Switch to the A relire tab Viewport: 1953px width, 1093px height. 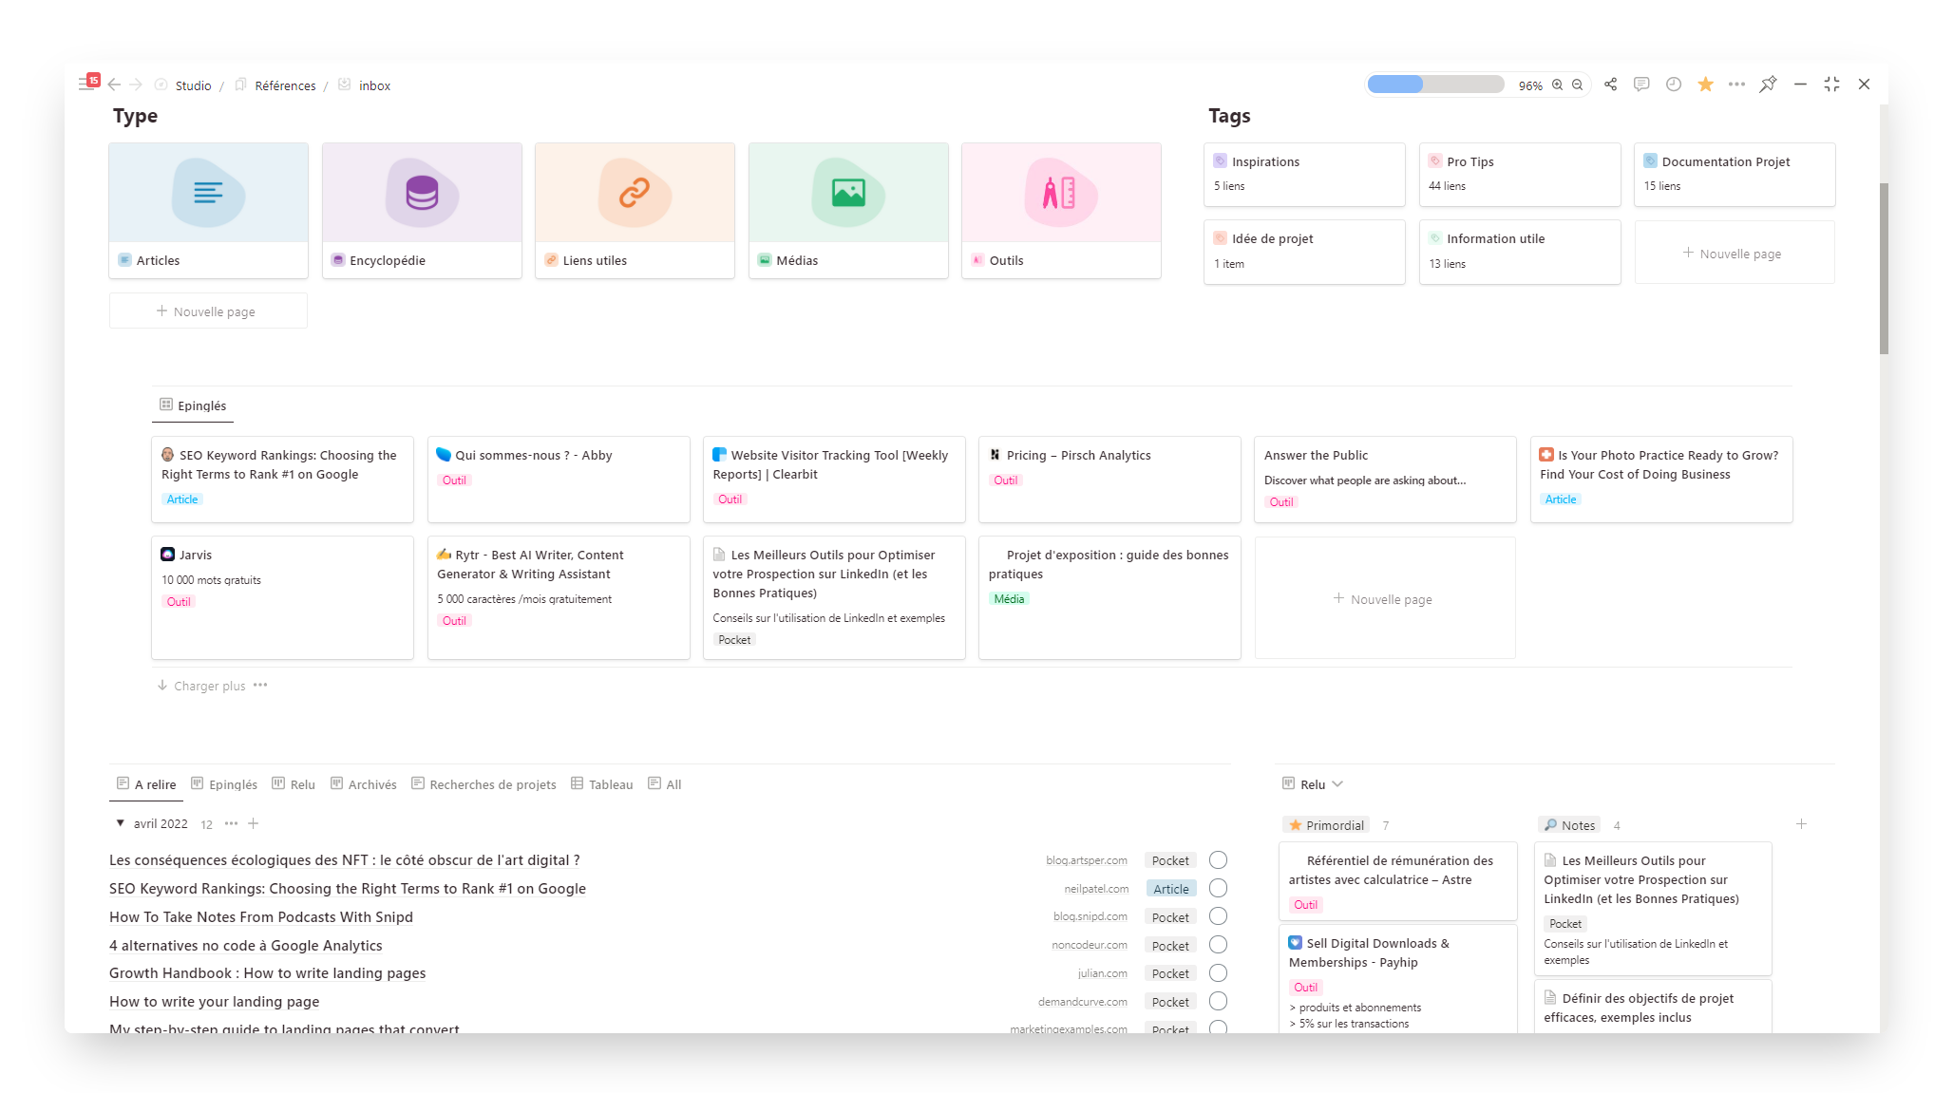(x=146, y=784)
